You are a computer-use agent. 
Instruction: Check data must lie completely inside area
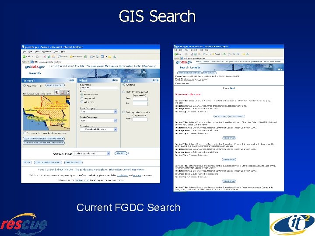pos(24,133)
